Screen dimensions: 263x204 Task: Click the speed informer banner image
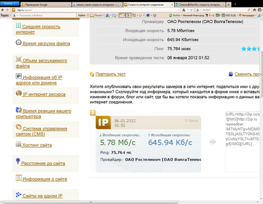tap(149, 144)
